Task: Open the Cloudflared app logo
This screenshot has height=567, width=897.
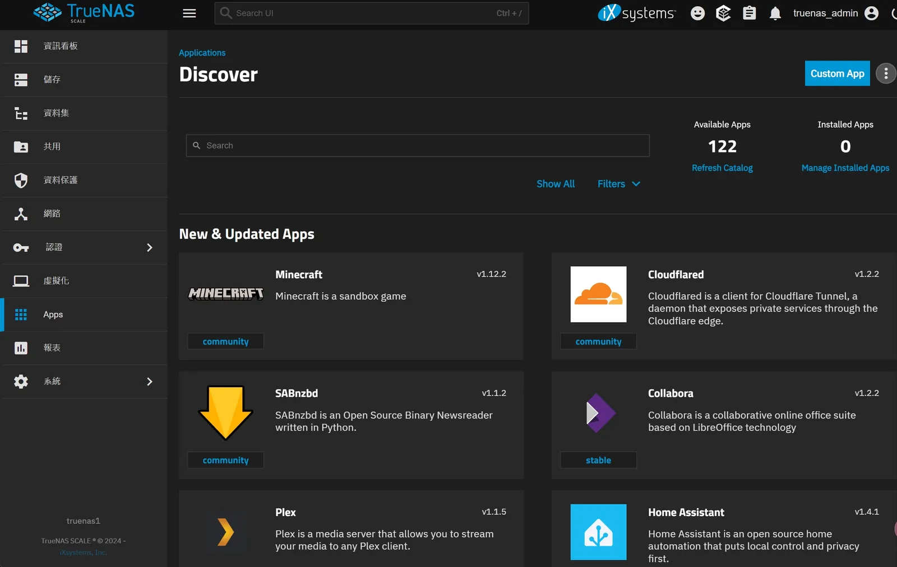Action: click(598, 294)
